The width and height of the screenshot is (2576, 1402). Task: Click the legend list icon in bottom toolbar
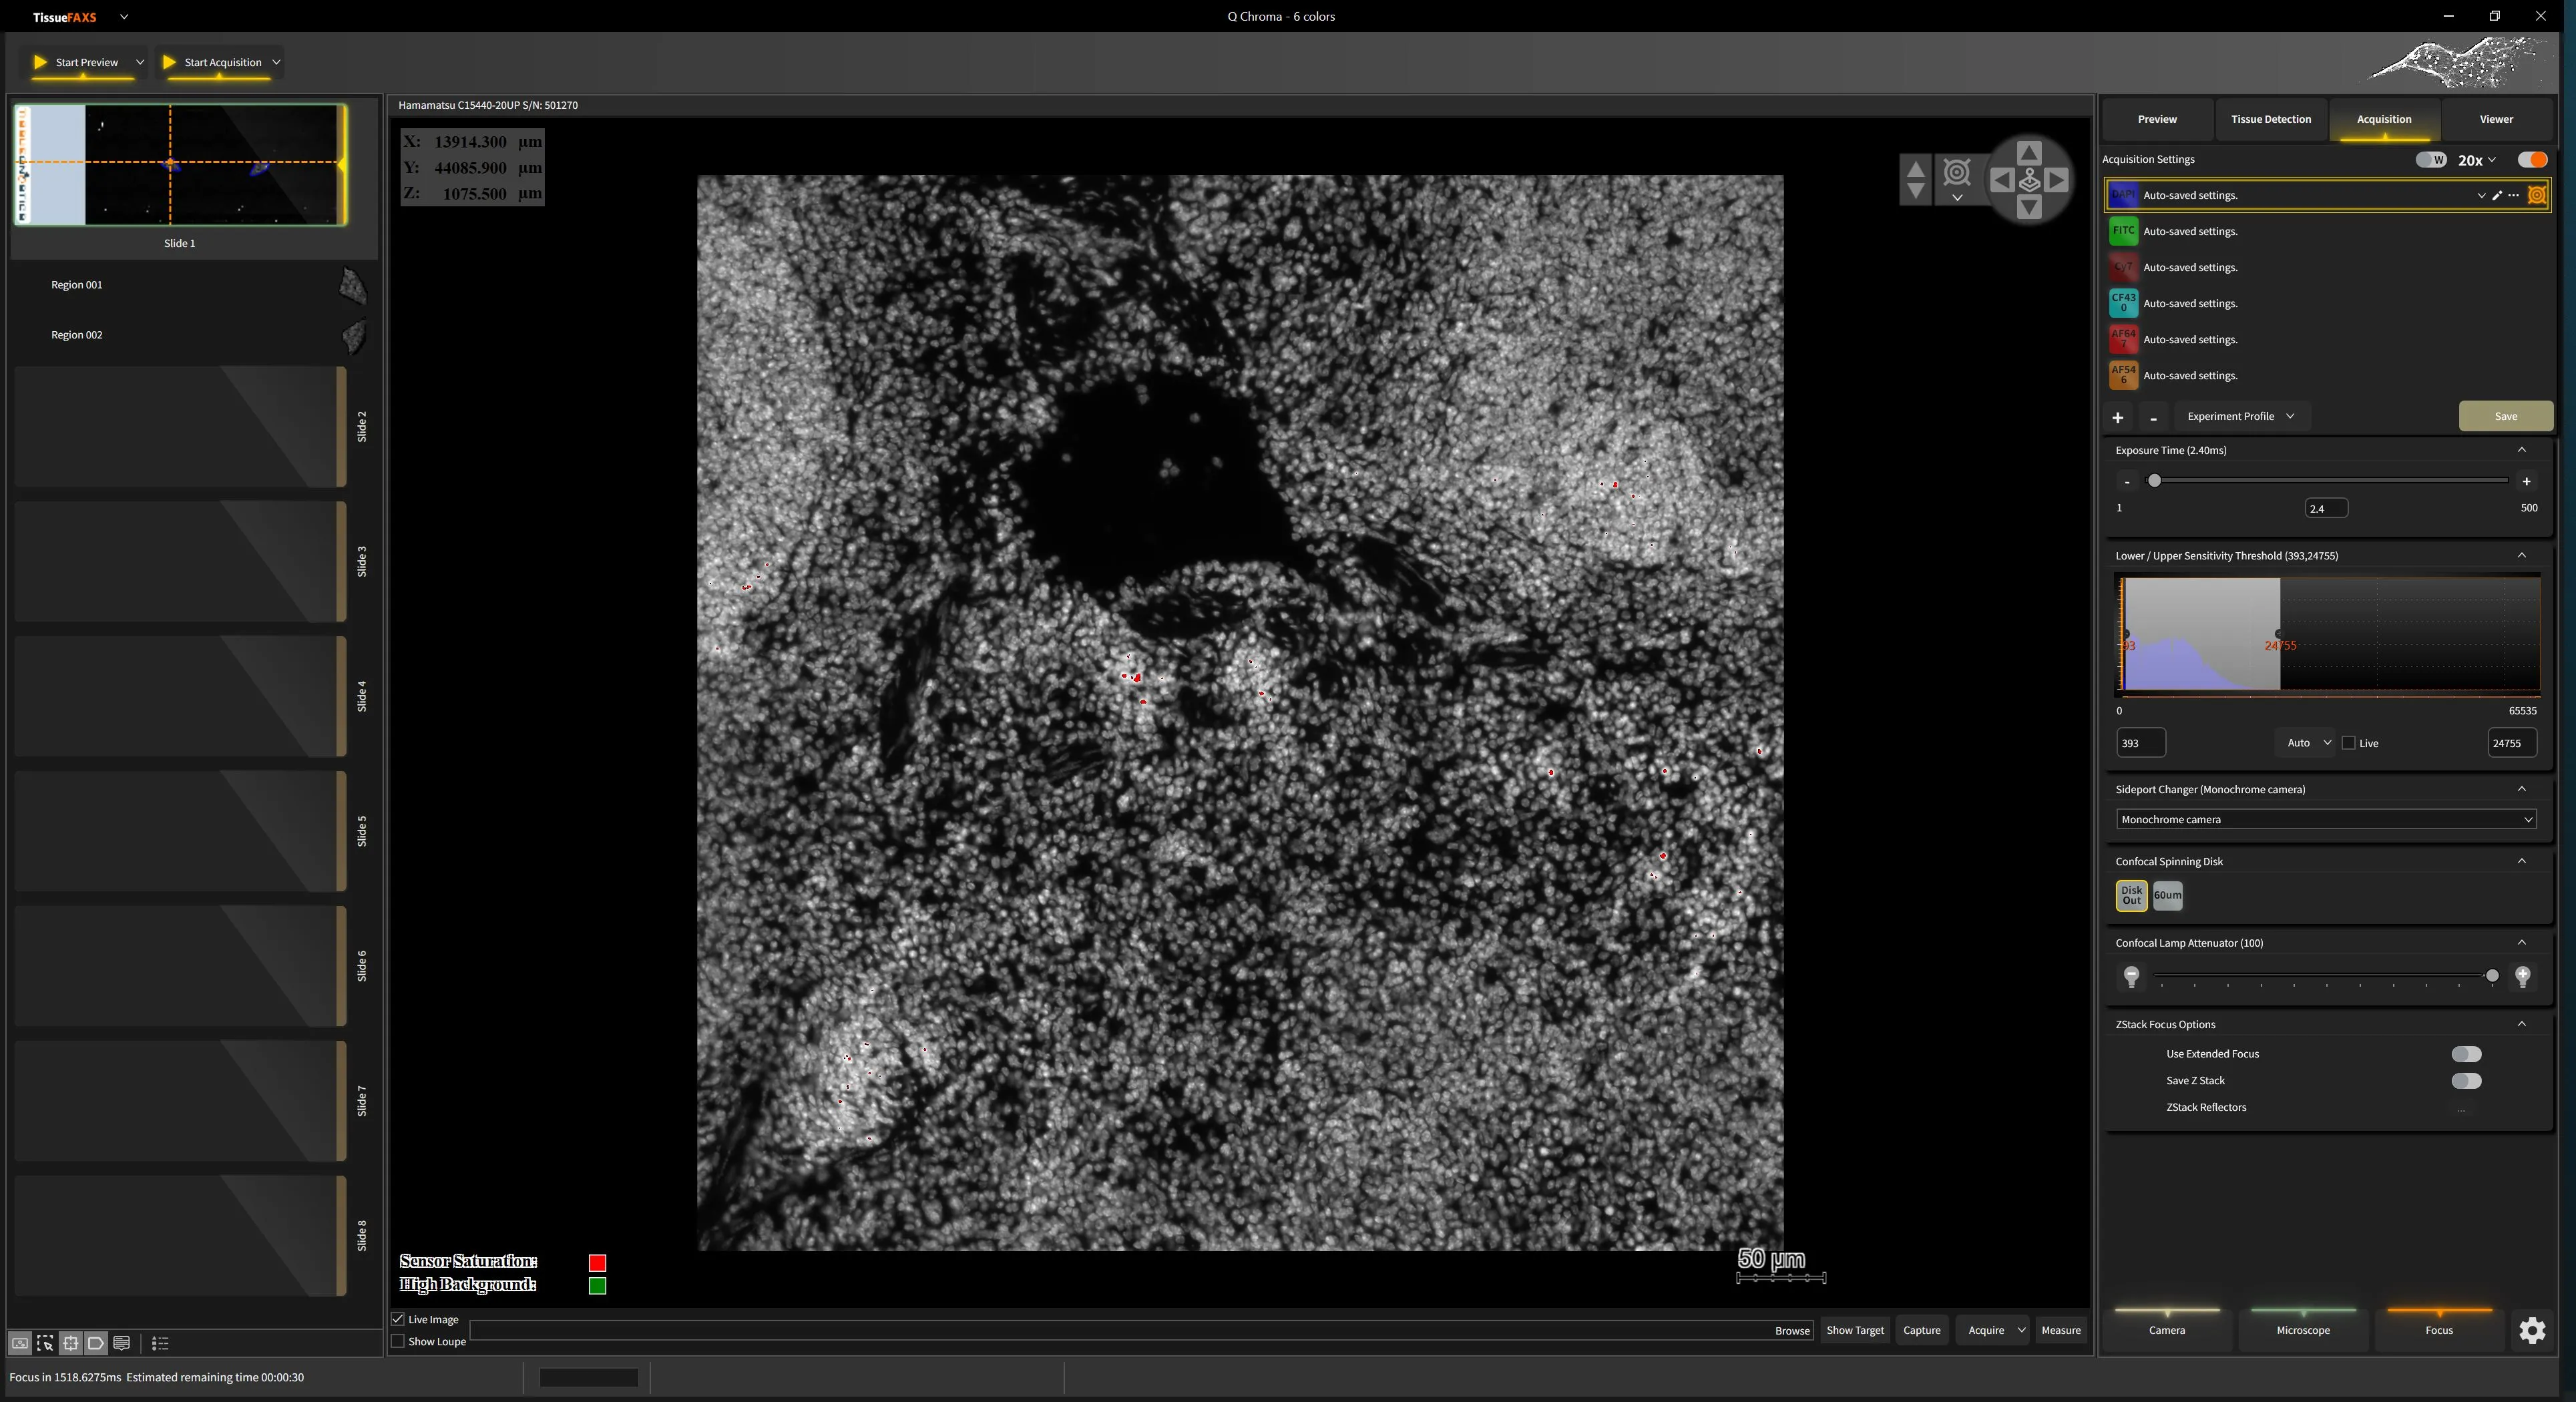[160, 1343]
